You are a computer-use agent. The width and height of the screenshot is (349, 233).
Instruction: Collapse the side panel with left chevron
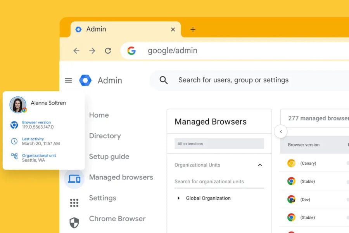click(x=281, y=132)
